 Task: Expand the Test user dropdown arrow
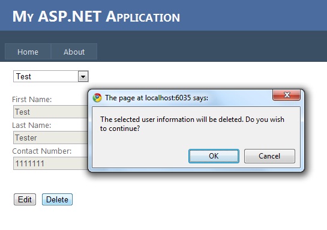point(83,76)
